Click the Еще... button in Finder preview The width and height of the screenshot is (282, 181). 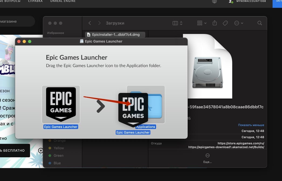(207, 158)
